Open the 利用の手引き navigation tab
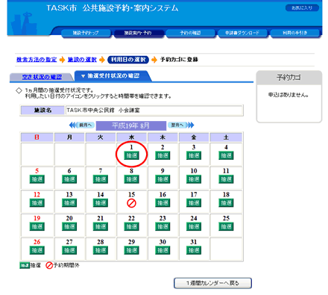This screenshot has height=295, width=328. pos(295,33)
